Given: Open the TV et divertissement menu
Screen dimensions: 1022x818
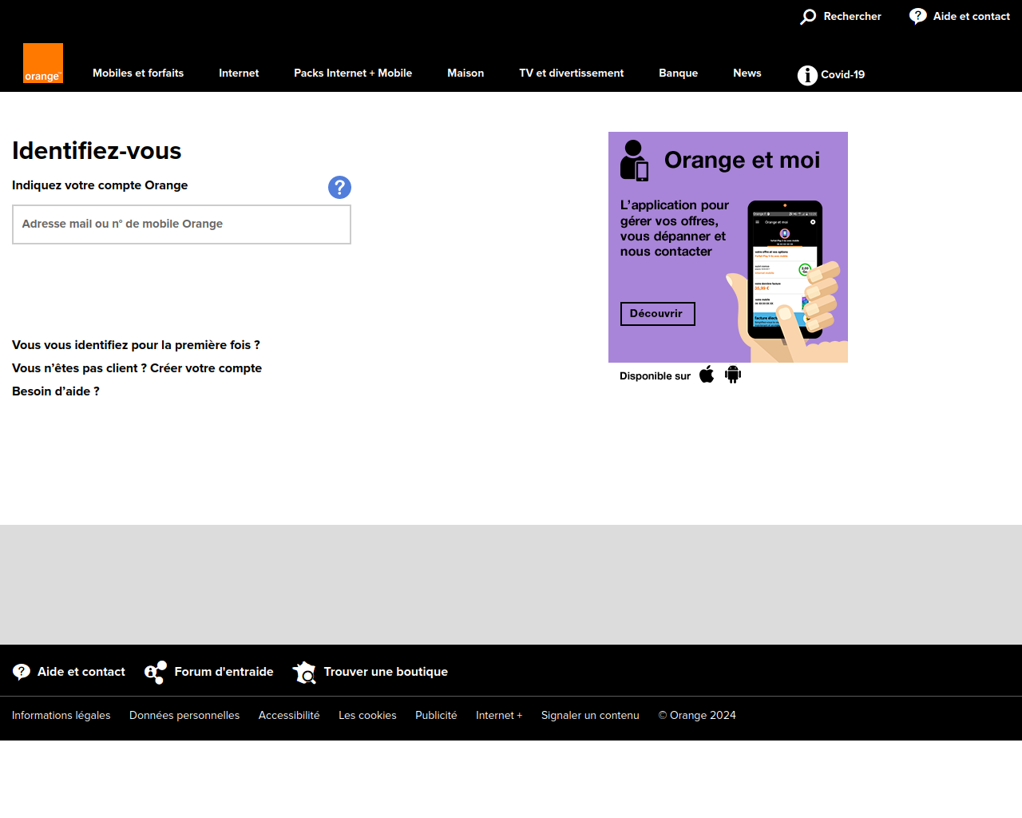Looking at the screenshot, I should 572,73.
